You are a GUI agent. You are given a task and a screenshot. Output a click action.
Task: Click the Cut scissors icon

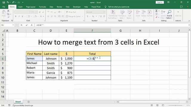click(8, 11)
